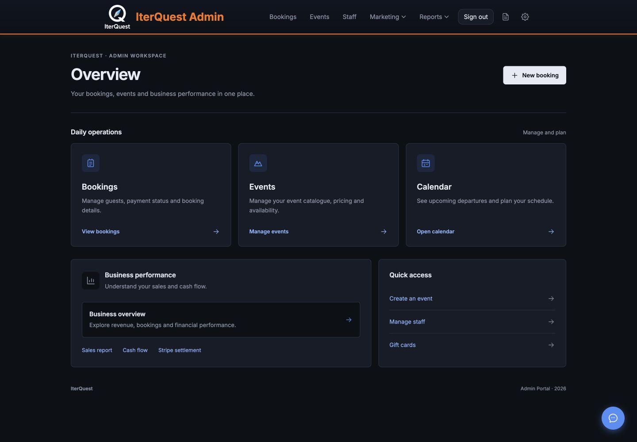Open the Stripe settlement link
This screenshot has width=637, height=442.
[x=180, y=350]
